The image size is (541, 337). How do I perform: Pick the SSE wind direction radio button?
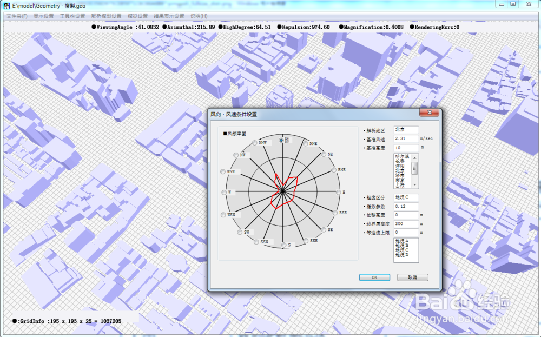click(x=306, y=241)
